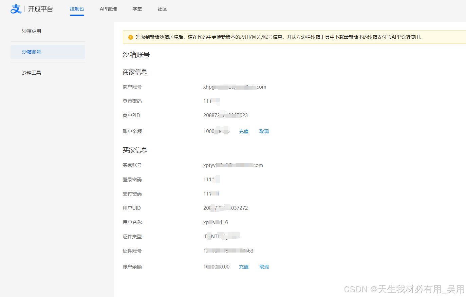This screenshot has height=297, width=466.
Task: Click the 证件账号 label
Action: click(x=132, y=251)
